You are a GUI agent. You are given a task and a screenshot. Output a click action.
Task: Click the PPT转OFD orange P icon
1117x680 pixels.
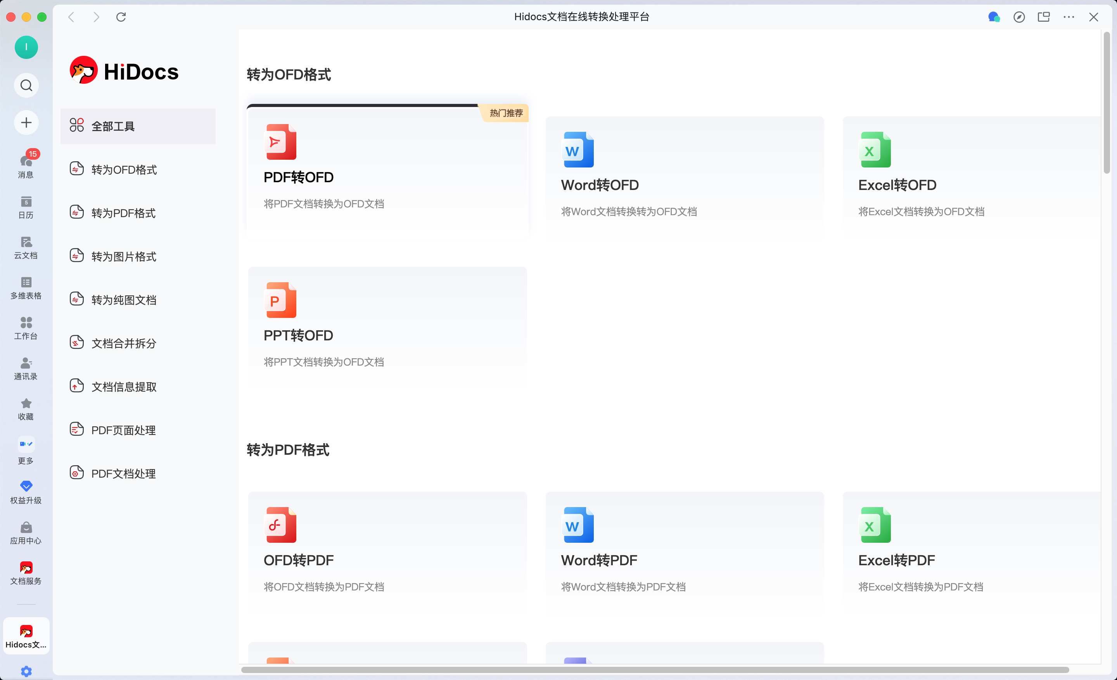point(281,300)
